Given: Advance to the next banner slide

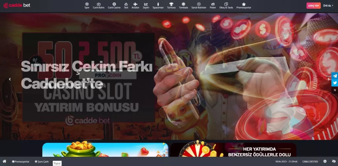Looking at the screenshot, I should point(328,79).
